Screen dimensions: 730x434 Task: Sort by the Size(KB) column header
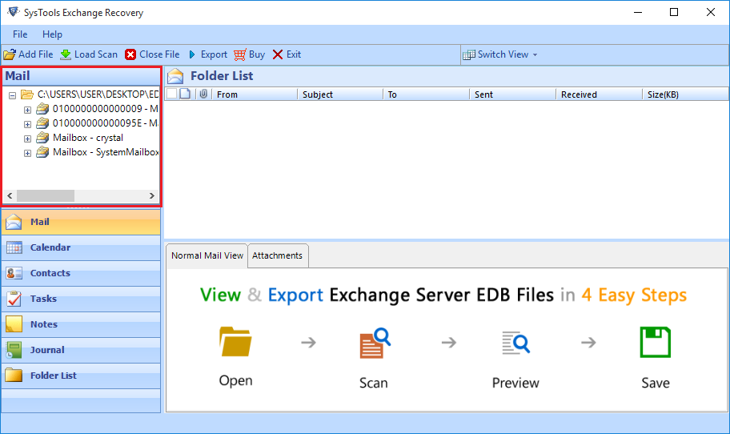685,94
